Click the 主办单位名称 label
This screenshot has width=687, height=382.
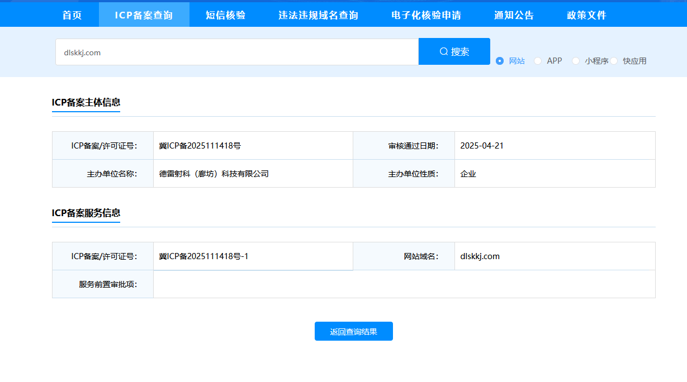pos(112,174)
